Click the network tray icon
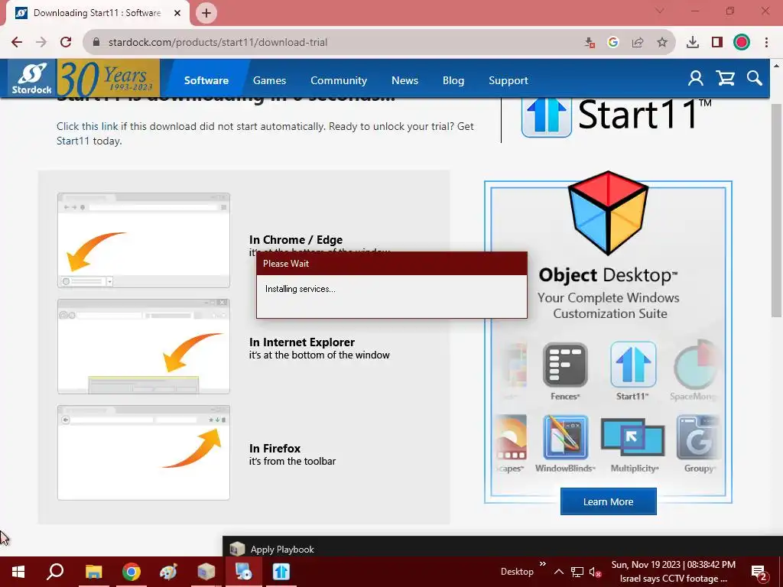Screen dimensions: 783x587 (577, 572)
